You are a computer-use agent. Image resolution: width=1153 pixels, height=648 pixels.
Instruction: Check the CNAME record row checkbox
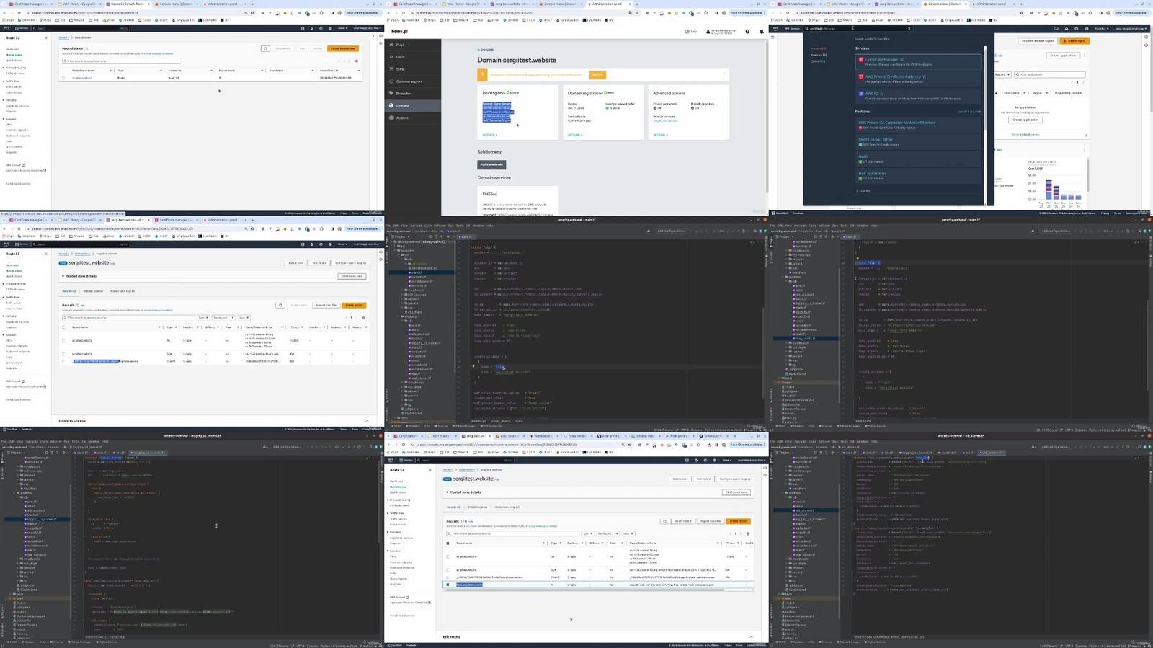[448, 577]
